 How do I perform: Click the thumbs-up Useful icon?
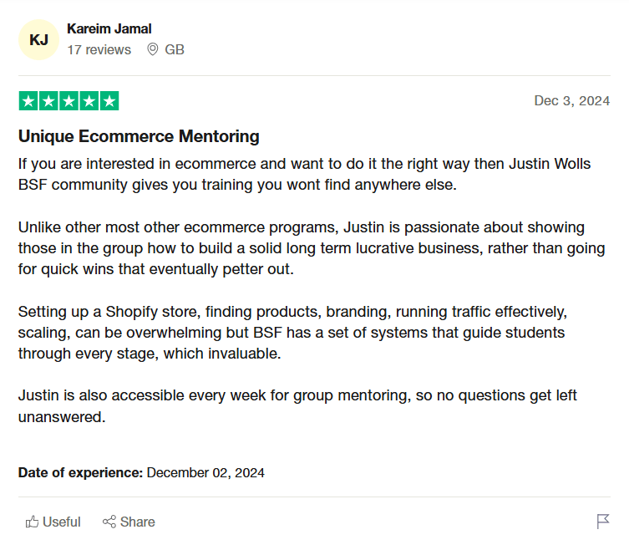click(32, 522)
